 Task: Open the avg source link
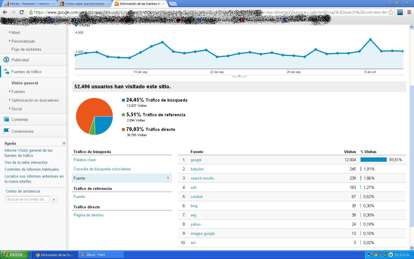pyautogui.click(x=193, y=215)
